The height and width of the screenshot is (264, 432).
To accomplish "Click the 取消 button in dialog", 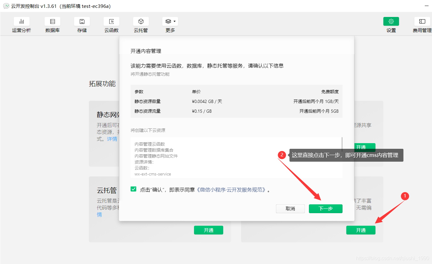I will point(290,209).
